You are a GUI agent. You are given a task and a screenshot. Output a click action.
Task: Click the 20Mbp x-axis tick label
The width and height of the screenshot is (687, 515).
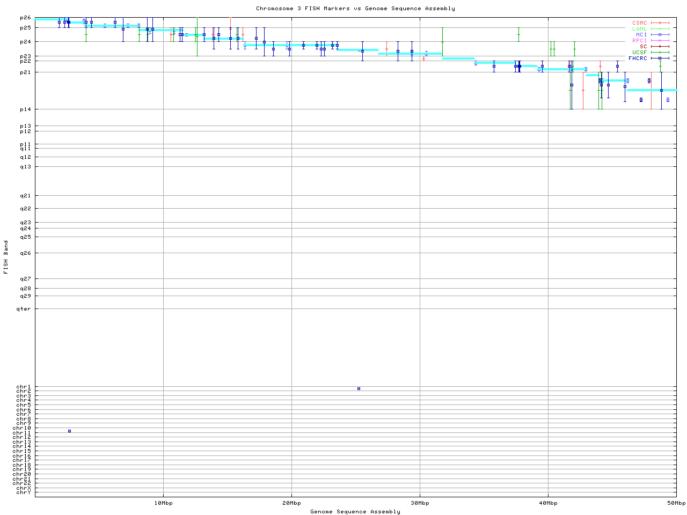[291, 503]
